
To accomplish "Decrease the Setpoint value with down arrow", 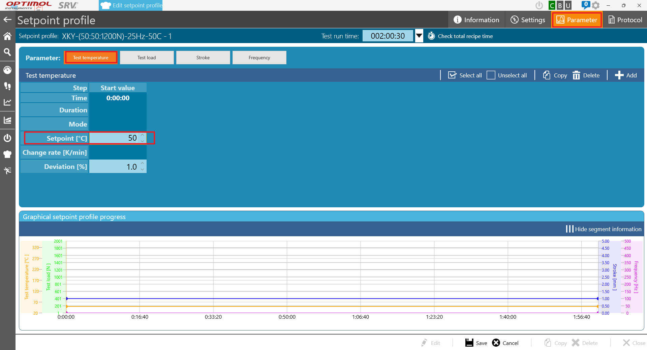I will click(143, 141).
